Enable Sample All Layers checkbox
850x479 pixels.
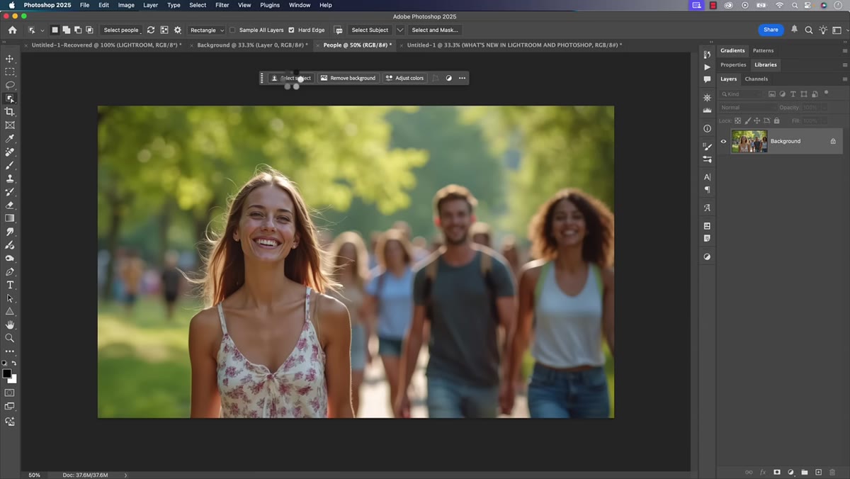[x=232, y=30]
